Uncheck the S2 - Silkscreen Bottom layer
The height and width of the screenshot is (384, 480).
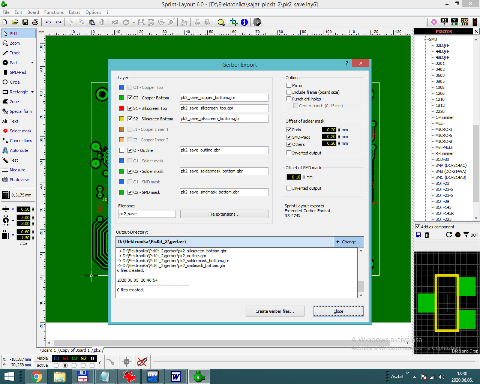point(130,119)
